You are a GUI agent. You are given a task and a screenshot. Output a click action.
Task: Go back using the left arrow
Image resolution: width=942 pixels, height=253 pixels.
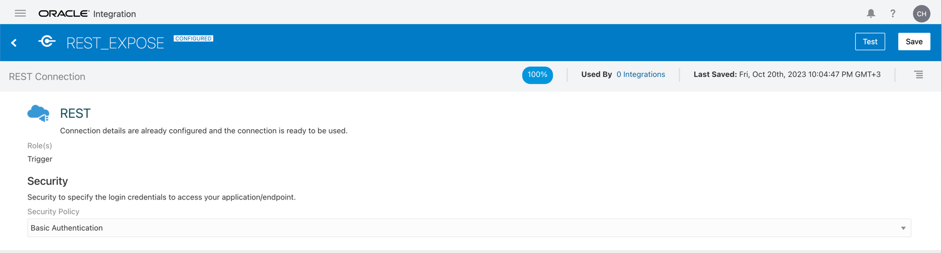(14, 43)
